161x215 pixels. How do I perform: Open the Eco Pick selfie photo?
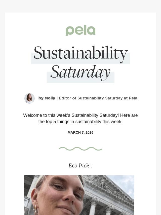[79, 195]
